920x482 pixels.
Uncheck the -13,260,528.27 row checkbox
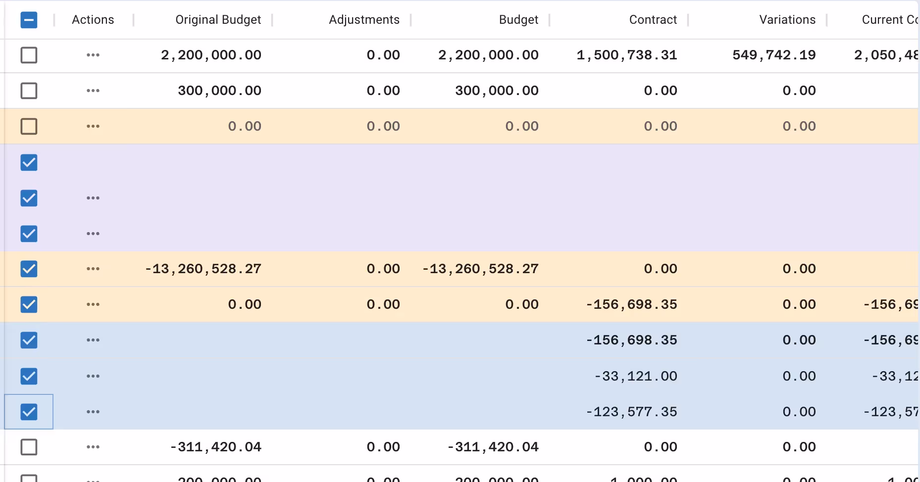[x=29, y=269]
